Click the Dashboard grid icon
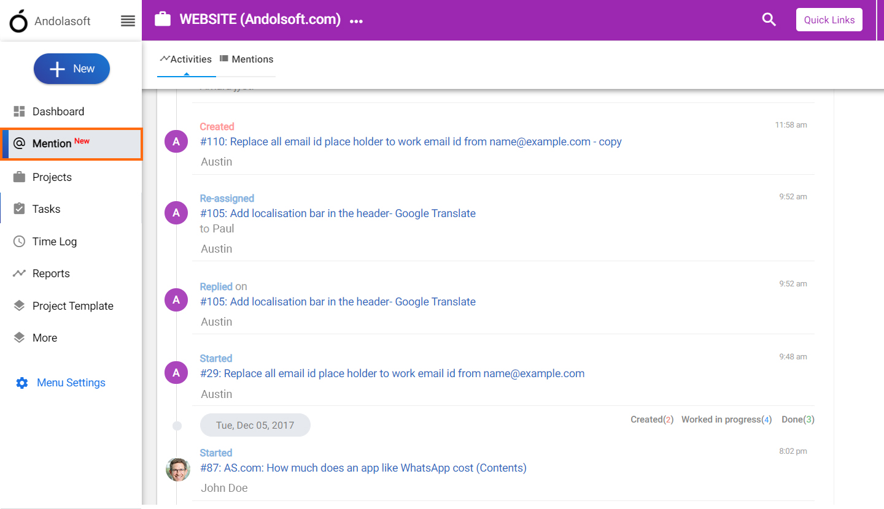This screenshot has width=884, height=509. coord(20,112)
